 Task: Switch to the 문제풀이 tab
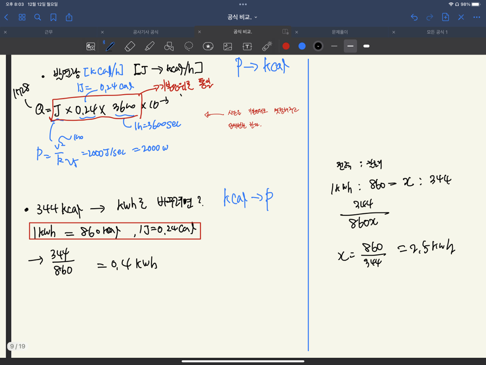(340, 32)
